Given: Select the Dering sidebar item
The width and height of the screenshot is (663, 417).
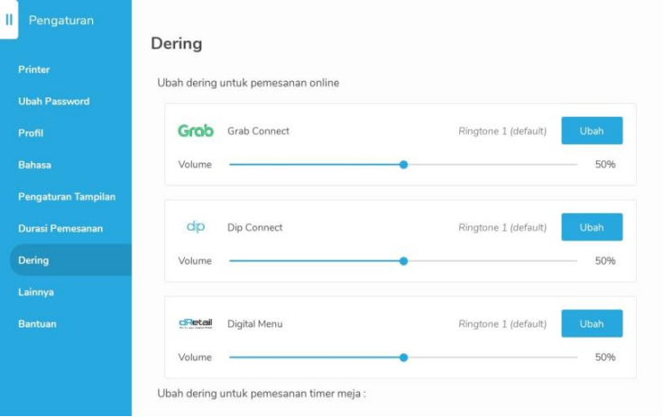Looking at the screenshot, I should (33, 260).
